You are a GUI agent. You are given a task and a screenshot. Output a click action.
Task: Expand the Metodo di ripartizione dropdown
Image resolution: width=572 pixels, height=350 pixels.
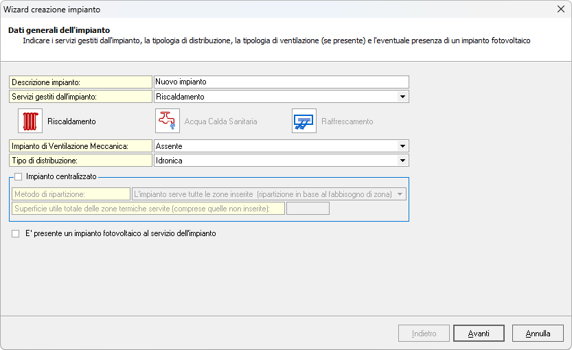[400, 194]
